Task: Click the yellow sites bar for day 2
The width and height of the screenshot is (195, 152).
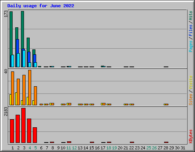Action: 16,99
